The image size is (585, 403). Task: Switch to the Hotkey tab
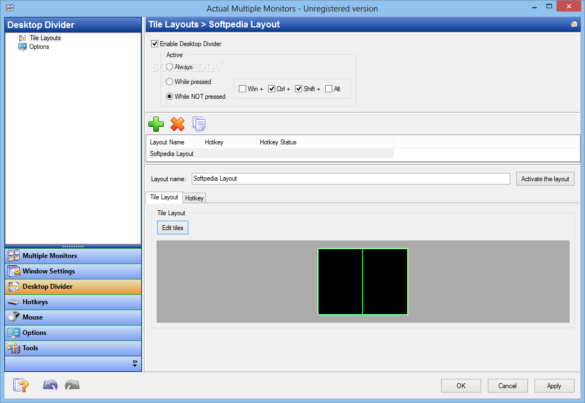point(194,198)
